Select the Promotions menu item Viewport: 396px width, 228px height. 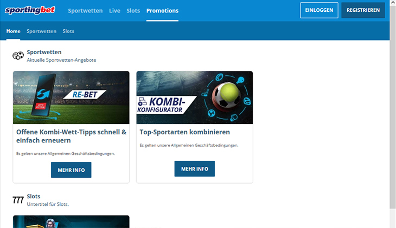[x=162, y=11]
